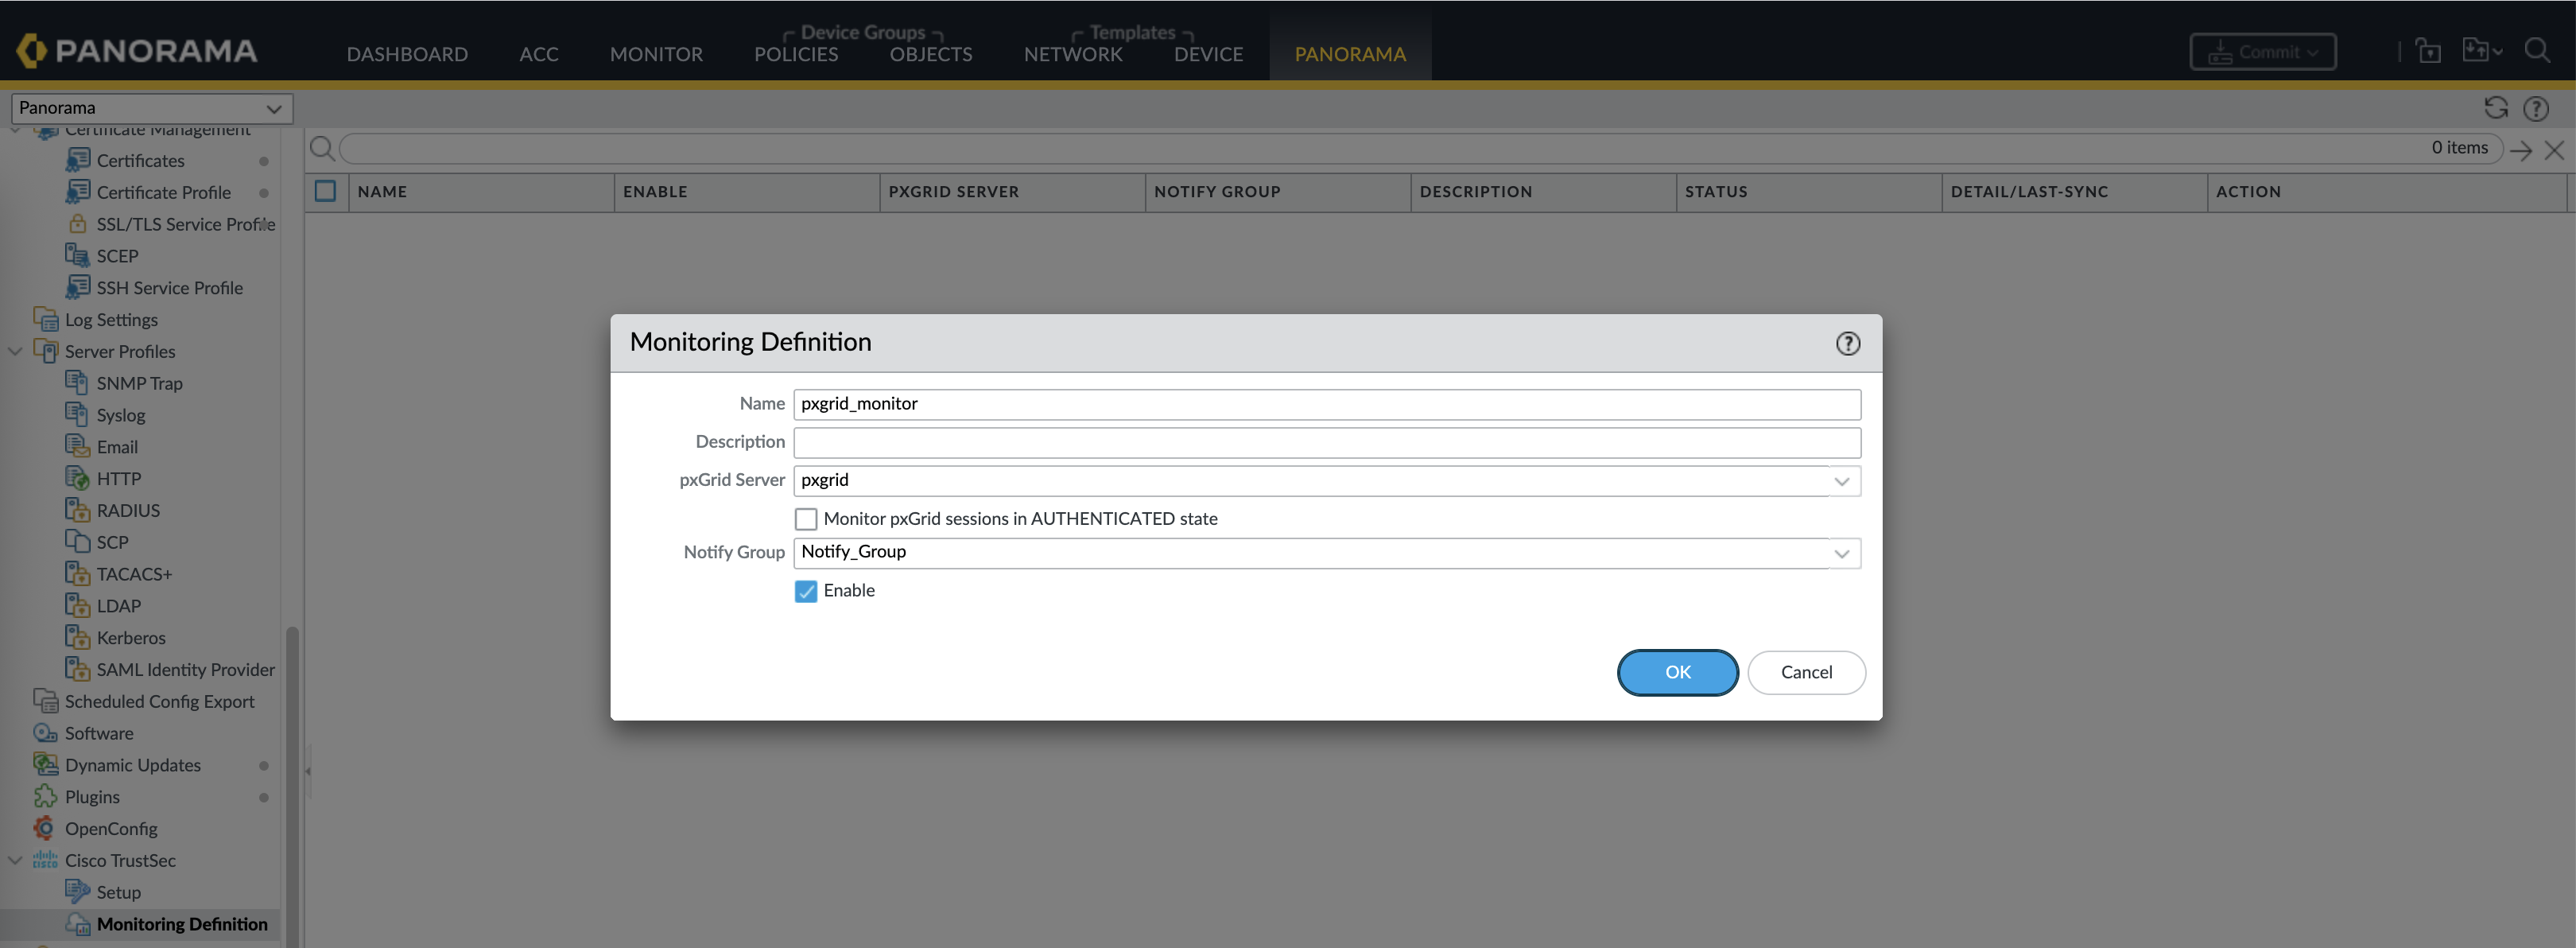
Task: Click the Plugins puzzle icon
Action: pos(45,797)
